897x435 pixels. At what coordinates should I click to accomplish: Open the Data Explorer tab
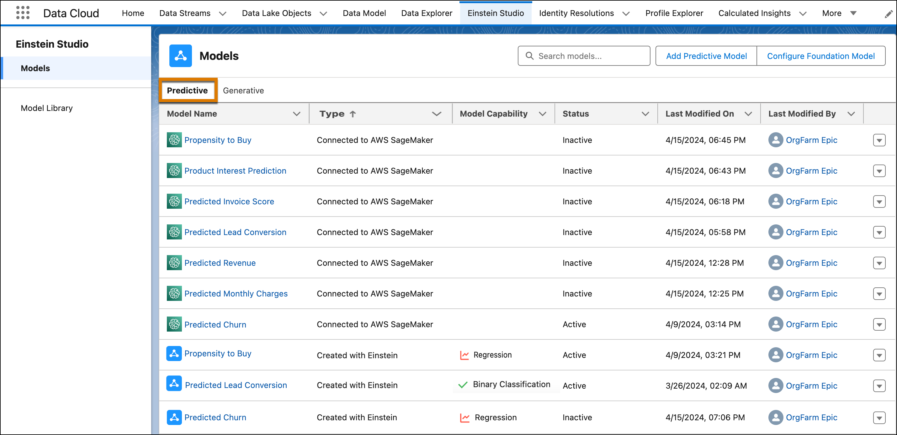(427, 13)
